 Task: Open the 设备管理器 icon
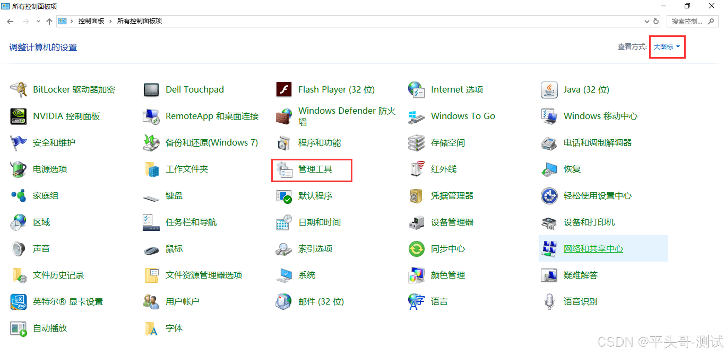416,222
